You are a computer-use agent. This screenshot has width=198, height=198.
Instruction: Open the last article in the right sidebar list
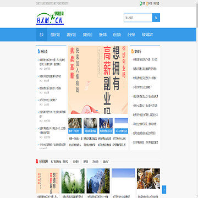[145, 142]
